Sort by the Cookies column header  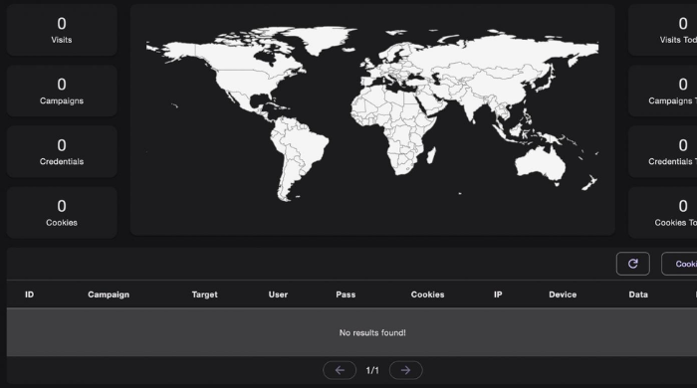[x=427, y=294]
